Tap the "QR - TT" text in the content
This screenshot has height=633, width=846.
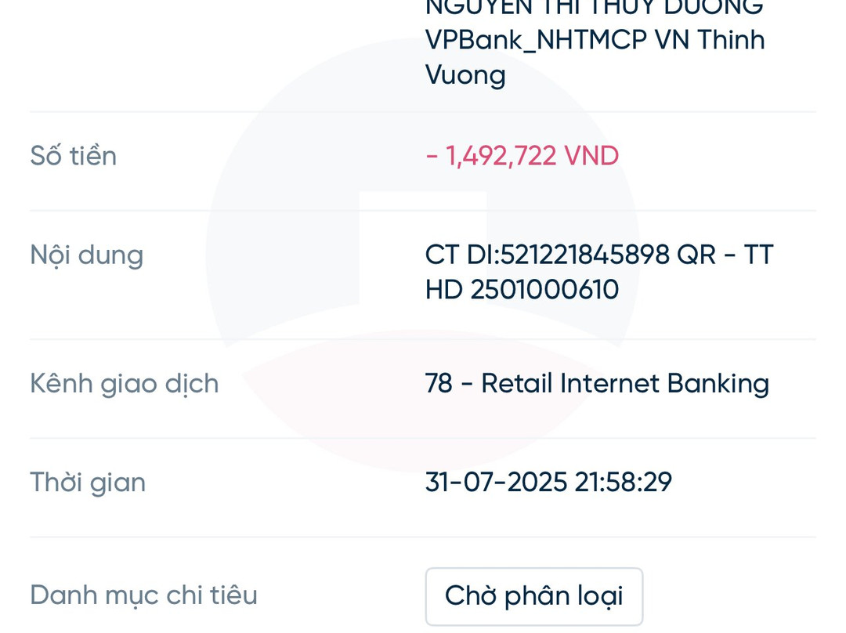click(x=725, y=255)
